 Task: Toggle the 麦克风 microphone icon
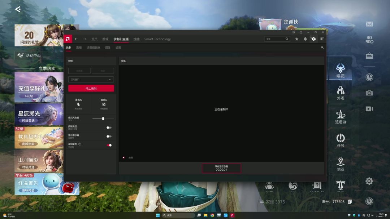point(78,104)
